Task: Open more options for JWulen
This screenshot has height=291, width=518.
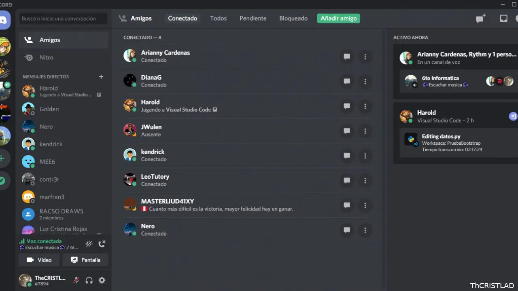Action: pyautogui.click(x=365, y=131)
